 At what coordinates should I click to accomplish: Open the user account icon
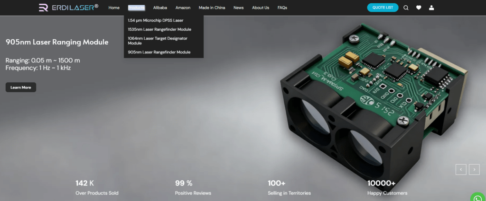[431, 8]
